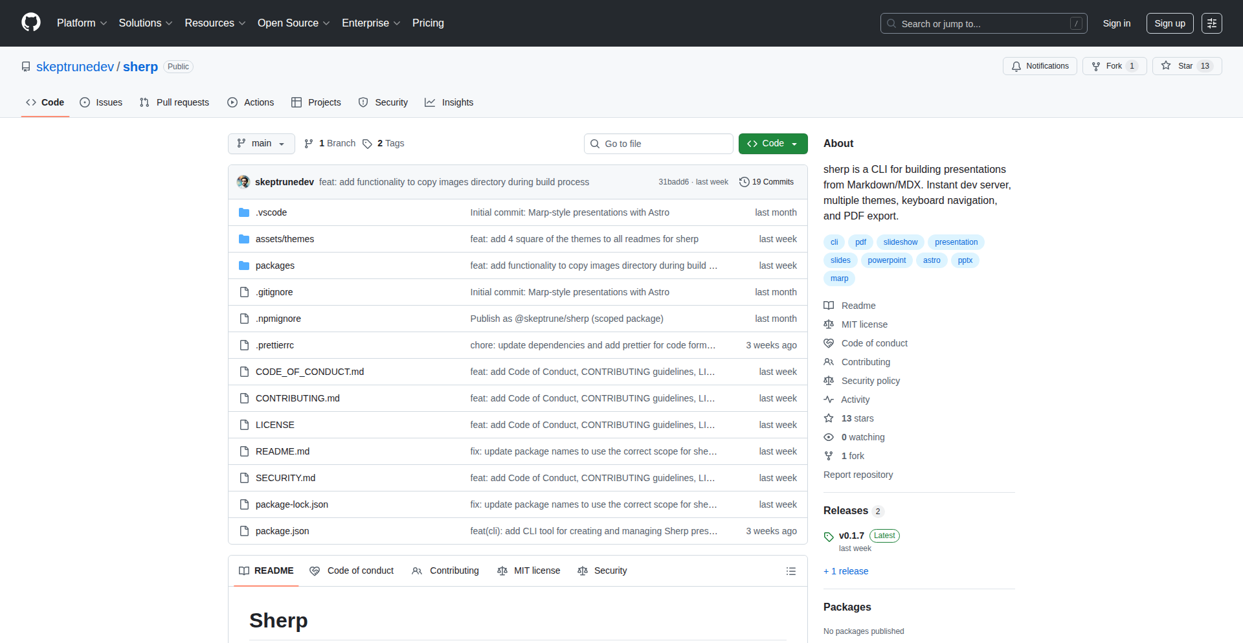Click the header menu icon beside Sign up
Image resolution: width=1243 pixels, height=643 pixels.
[x=1211, y=23]
